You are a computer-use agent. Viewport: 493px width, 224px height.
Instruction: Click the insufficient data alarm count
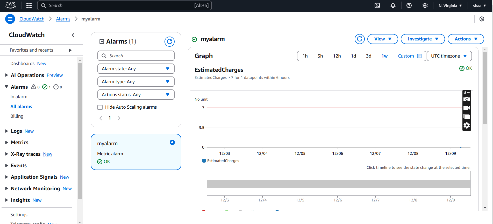pos(58,87)
